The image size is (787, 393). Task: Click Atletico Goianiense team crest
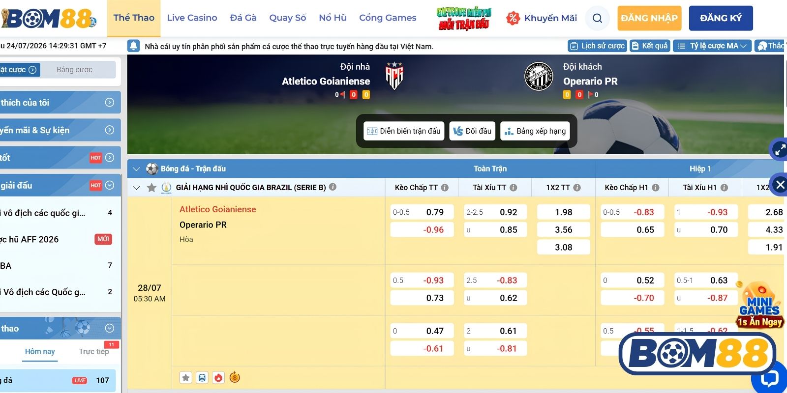click(394, 76)
